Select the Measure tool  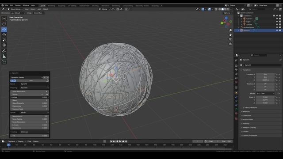coord(4,57)
